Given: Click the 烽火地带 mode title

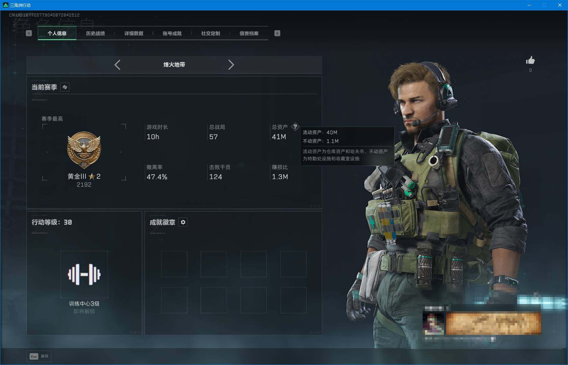Looking at the screenshot, I should point(174,65).
